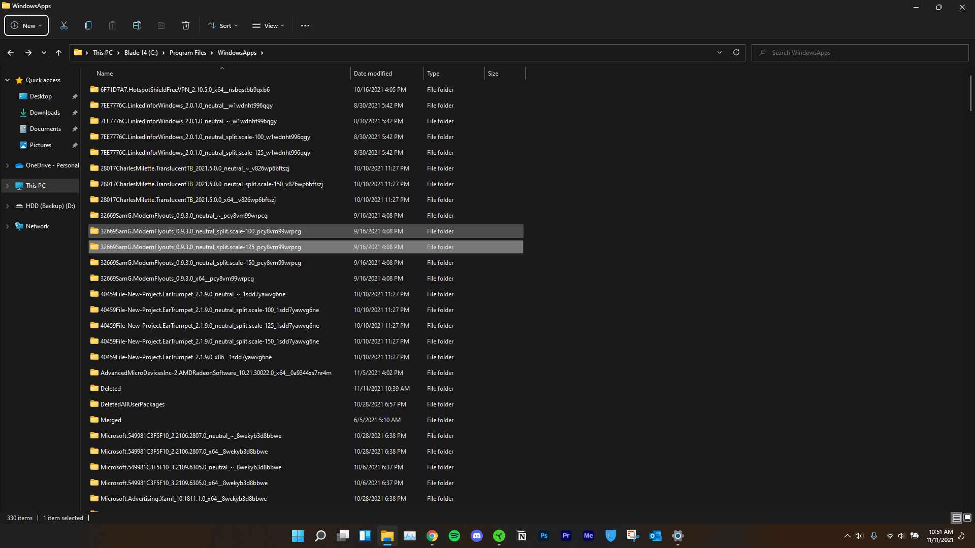Expand address bar history dropdown

click(720, 53)
